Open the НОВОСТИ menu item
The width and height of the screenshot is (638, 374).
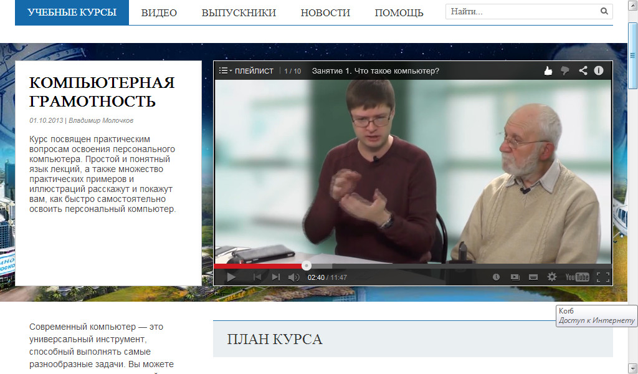(325, 12)
